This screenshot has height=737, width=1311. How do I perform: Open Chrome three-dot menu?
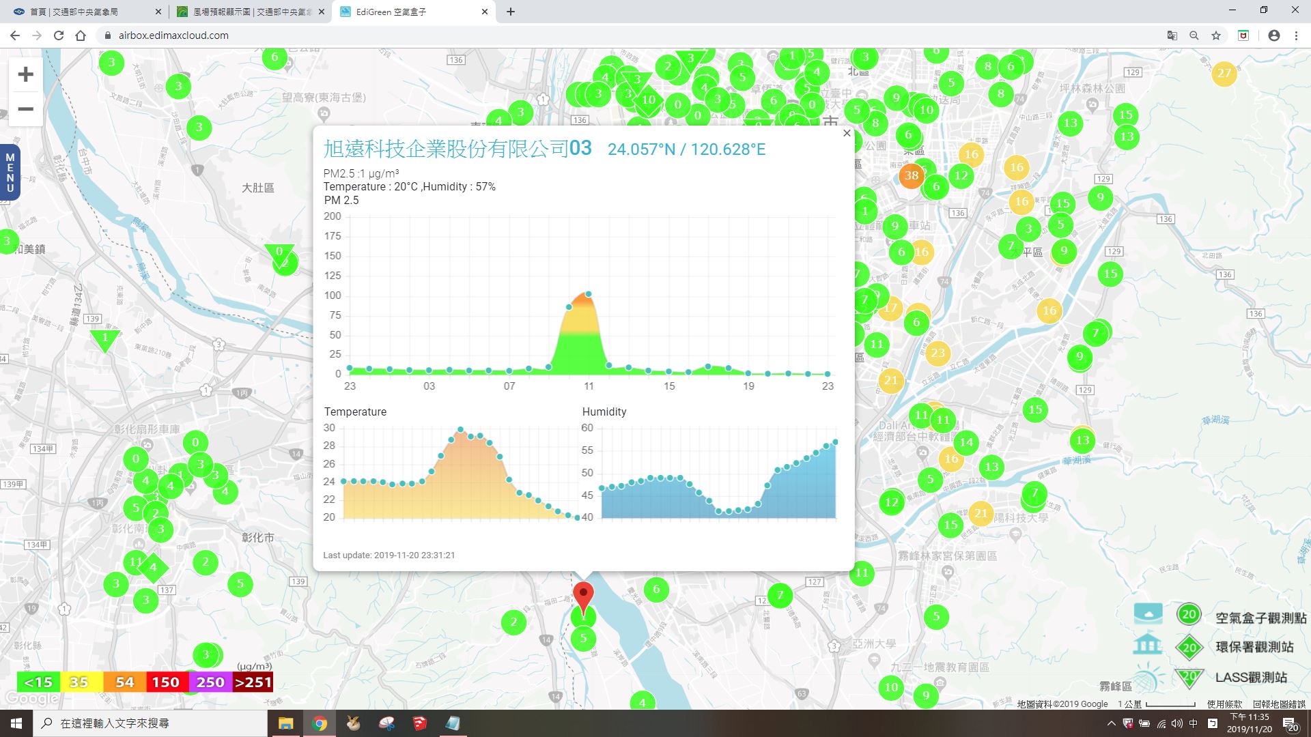coord(1295,35)
